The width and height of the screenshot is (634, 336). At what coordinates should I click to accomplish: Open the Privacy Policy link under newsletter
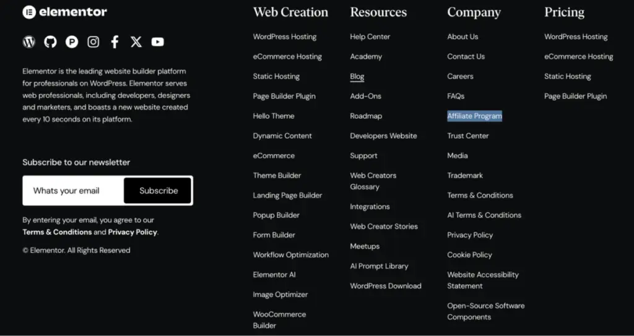click(x=132, y=232)
